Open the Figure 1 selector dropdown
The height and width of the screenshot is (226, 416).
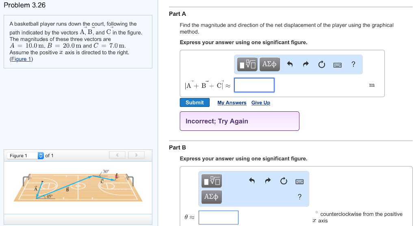[40, 156]
